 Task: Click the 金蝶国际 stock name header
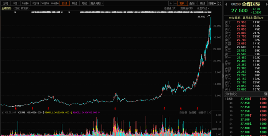pyautogui.click(x=251, y=4)
